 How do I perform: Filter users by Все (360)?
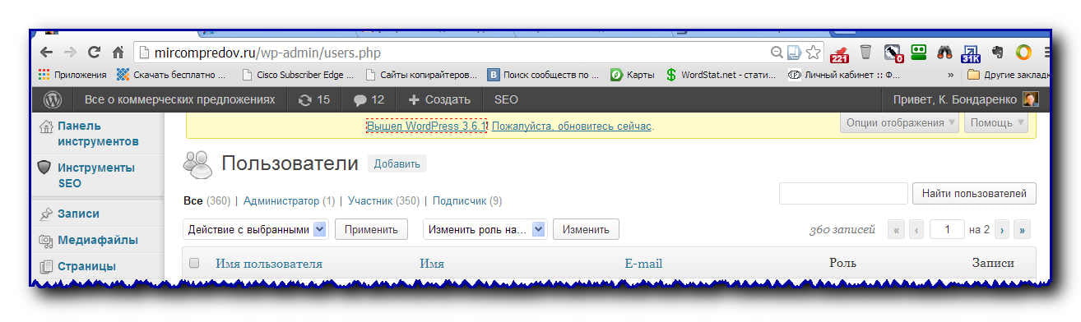(206, 200)
